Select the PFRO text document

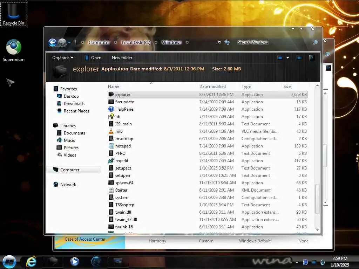(x=207, y=153)
